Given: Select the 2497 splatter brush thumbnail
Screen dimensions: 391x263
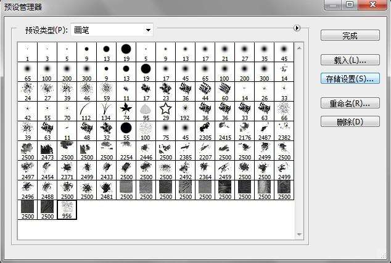Looking at the screenshot, I should 27,170.
